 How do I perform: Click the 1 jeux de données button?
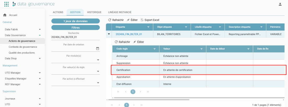pos(76,21)
